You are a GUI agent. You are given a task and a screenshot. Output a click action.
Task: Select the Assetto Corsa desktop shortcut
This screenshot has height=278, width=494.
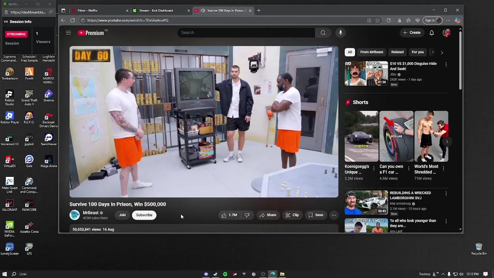[29, 227]
